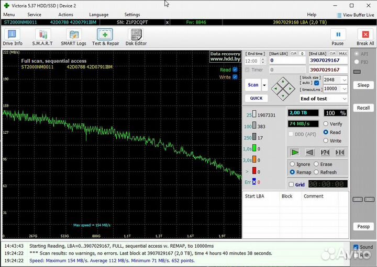Click the reverse scan arrow icon
377x267 pixels.
310,152
